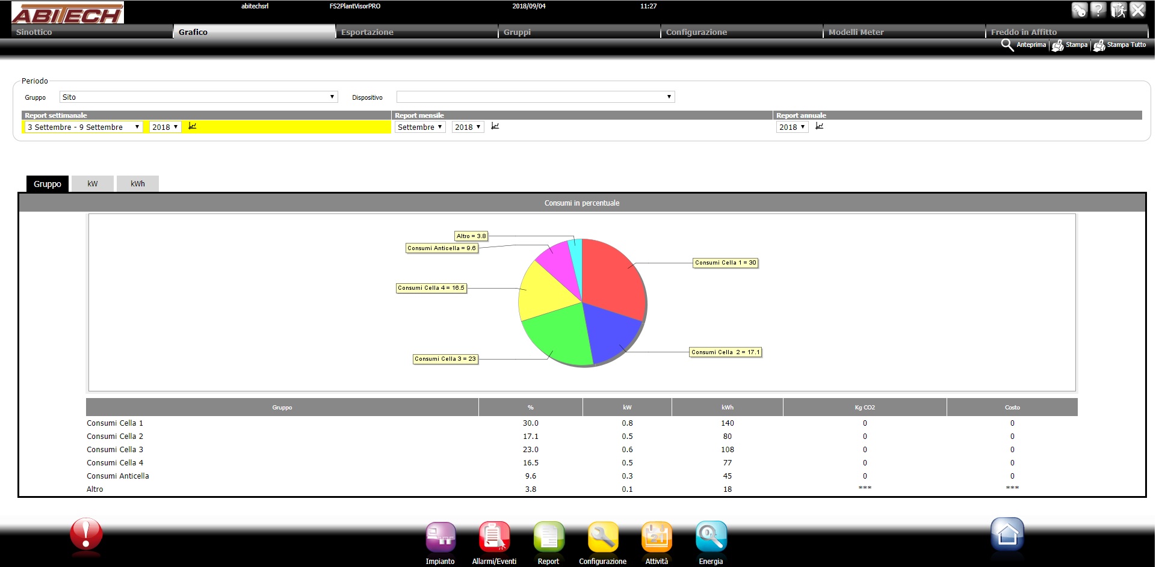Generate the weekly report chart icon
The width and height of the screenshot is (1156, 567).
[x=193, y=126]
